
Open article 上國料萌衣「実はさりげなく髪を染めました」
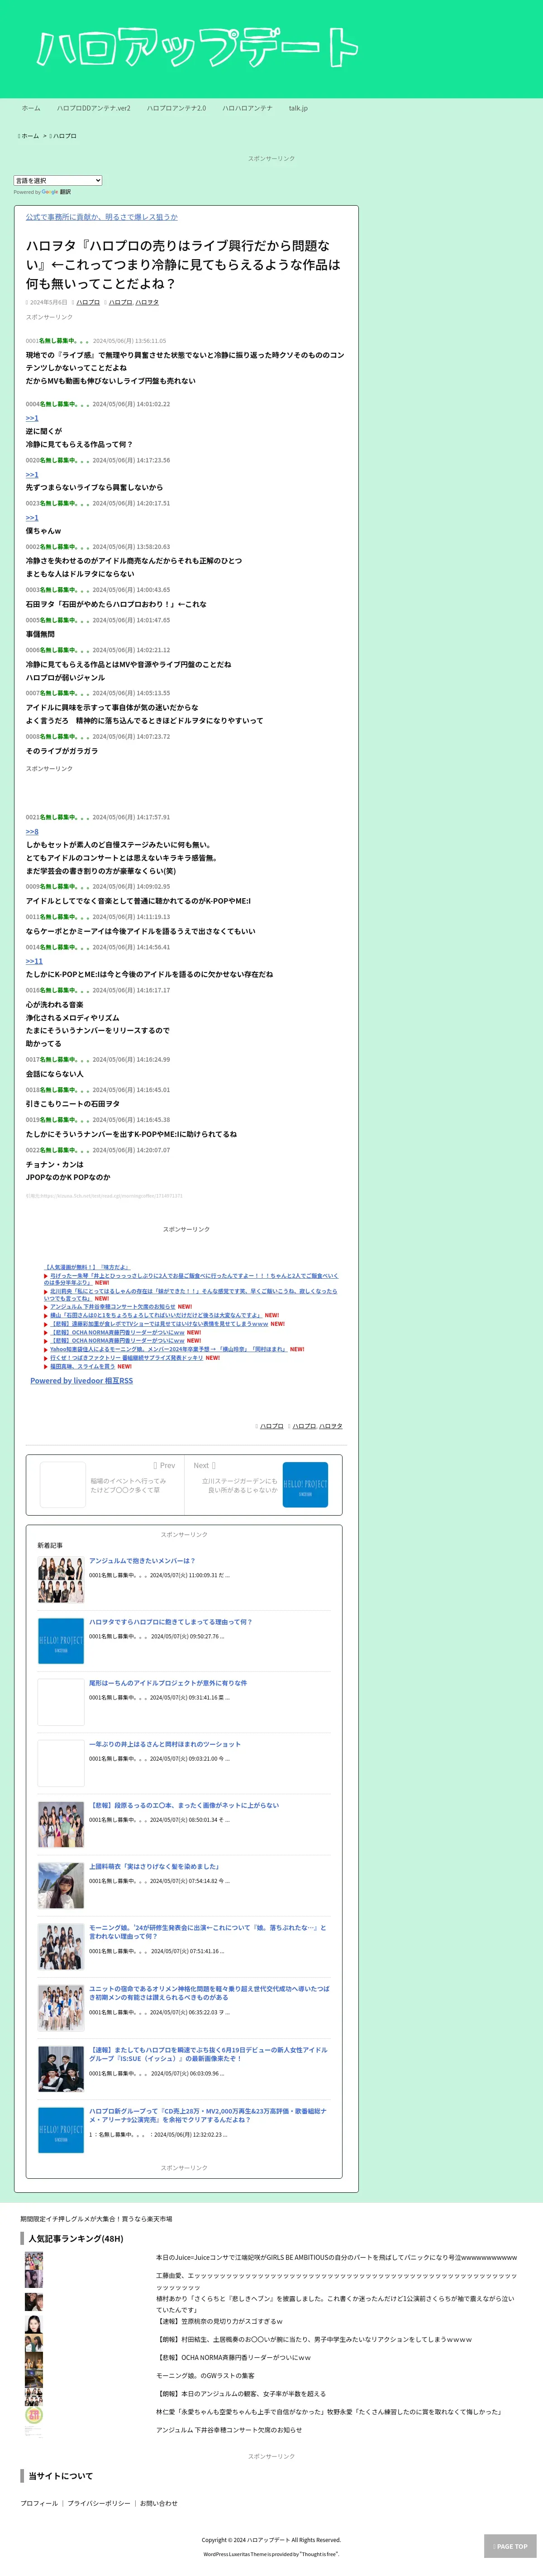154,1867
